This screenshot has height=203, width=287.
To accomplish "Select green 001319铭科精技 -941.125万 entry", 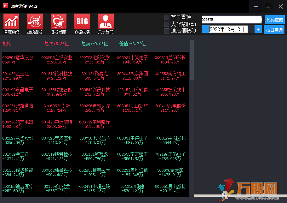I will click(x=57, y=157).
